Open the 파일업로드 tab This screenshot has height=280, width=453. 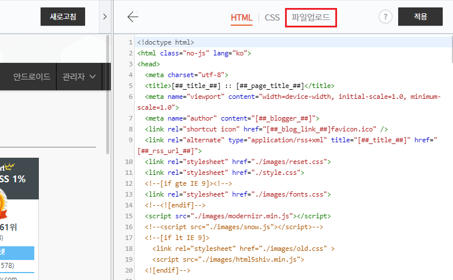(x=311, y=18)
